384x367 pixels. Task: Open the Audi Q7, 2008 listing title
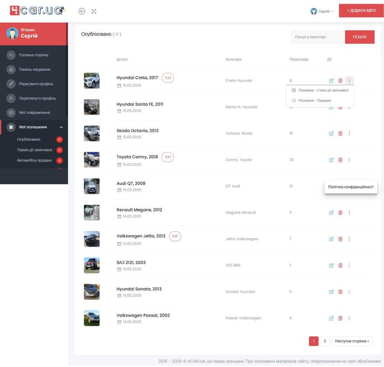tap(131, 183)
